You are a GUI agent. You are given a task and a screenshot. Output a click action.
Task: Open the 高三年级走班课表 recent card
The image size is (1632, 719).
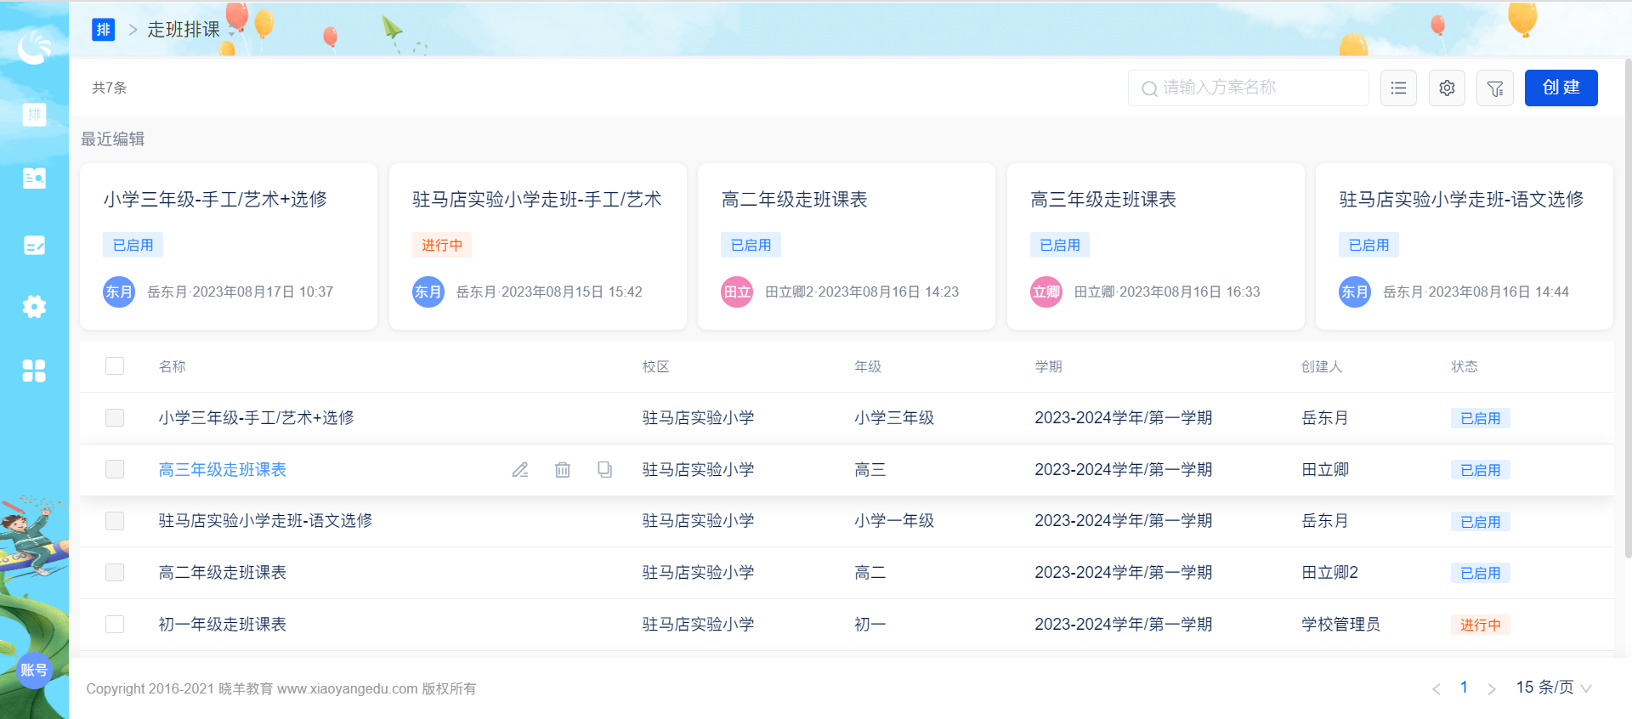click(1156, 246)
